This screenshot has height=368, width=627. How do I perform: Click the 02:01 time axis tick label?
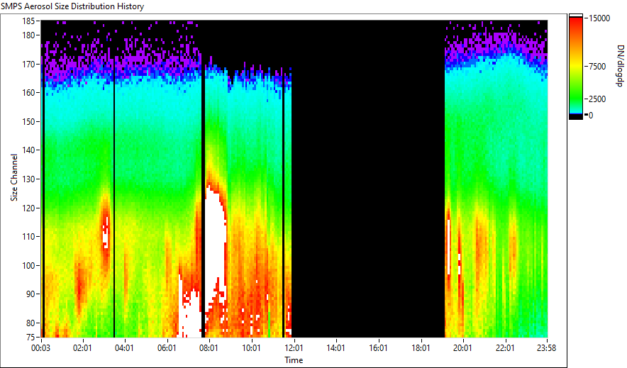pos(82,348)
